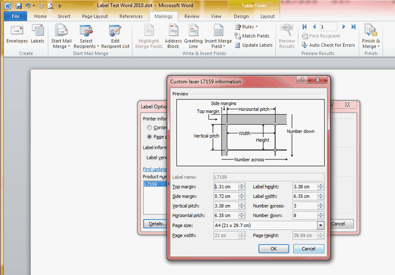Click the Word application icon

tap(8, 6)
